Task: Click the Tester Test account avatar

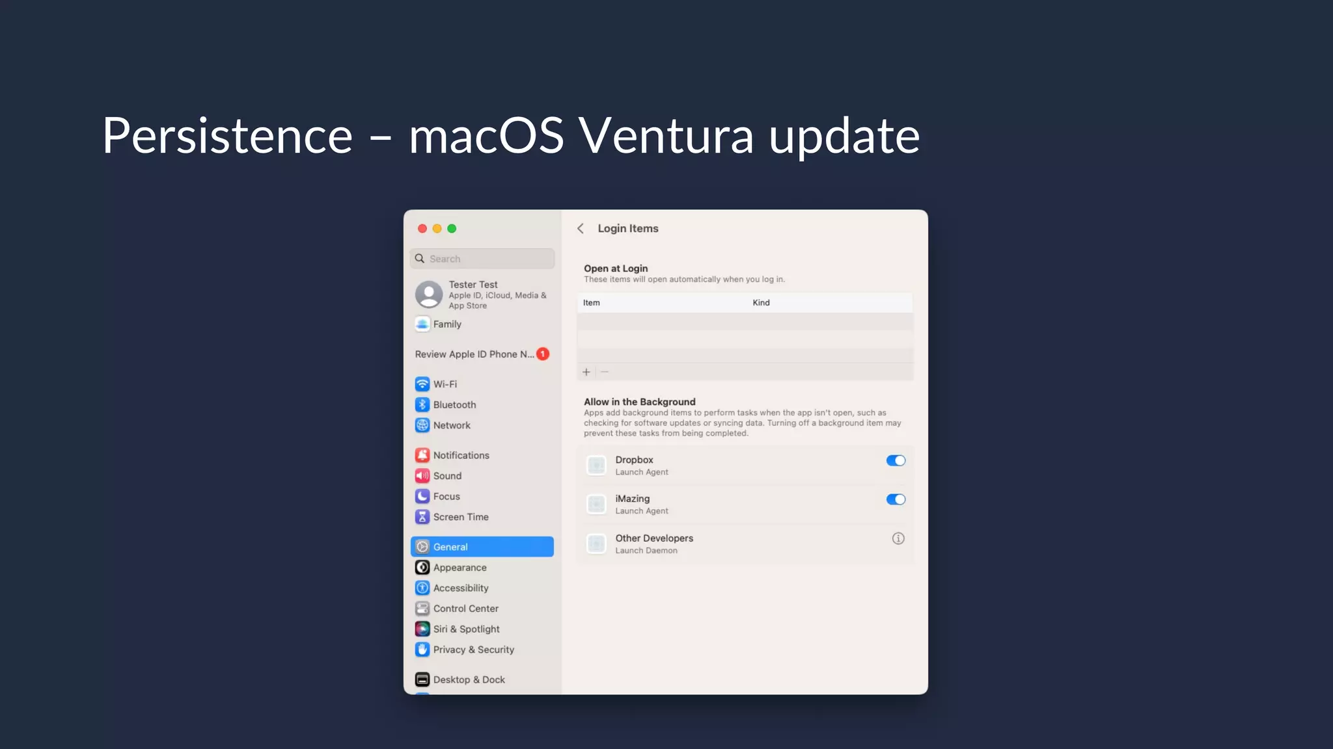Action: 429,295
